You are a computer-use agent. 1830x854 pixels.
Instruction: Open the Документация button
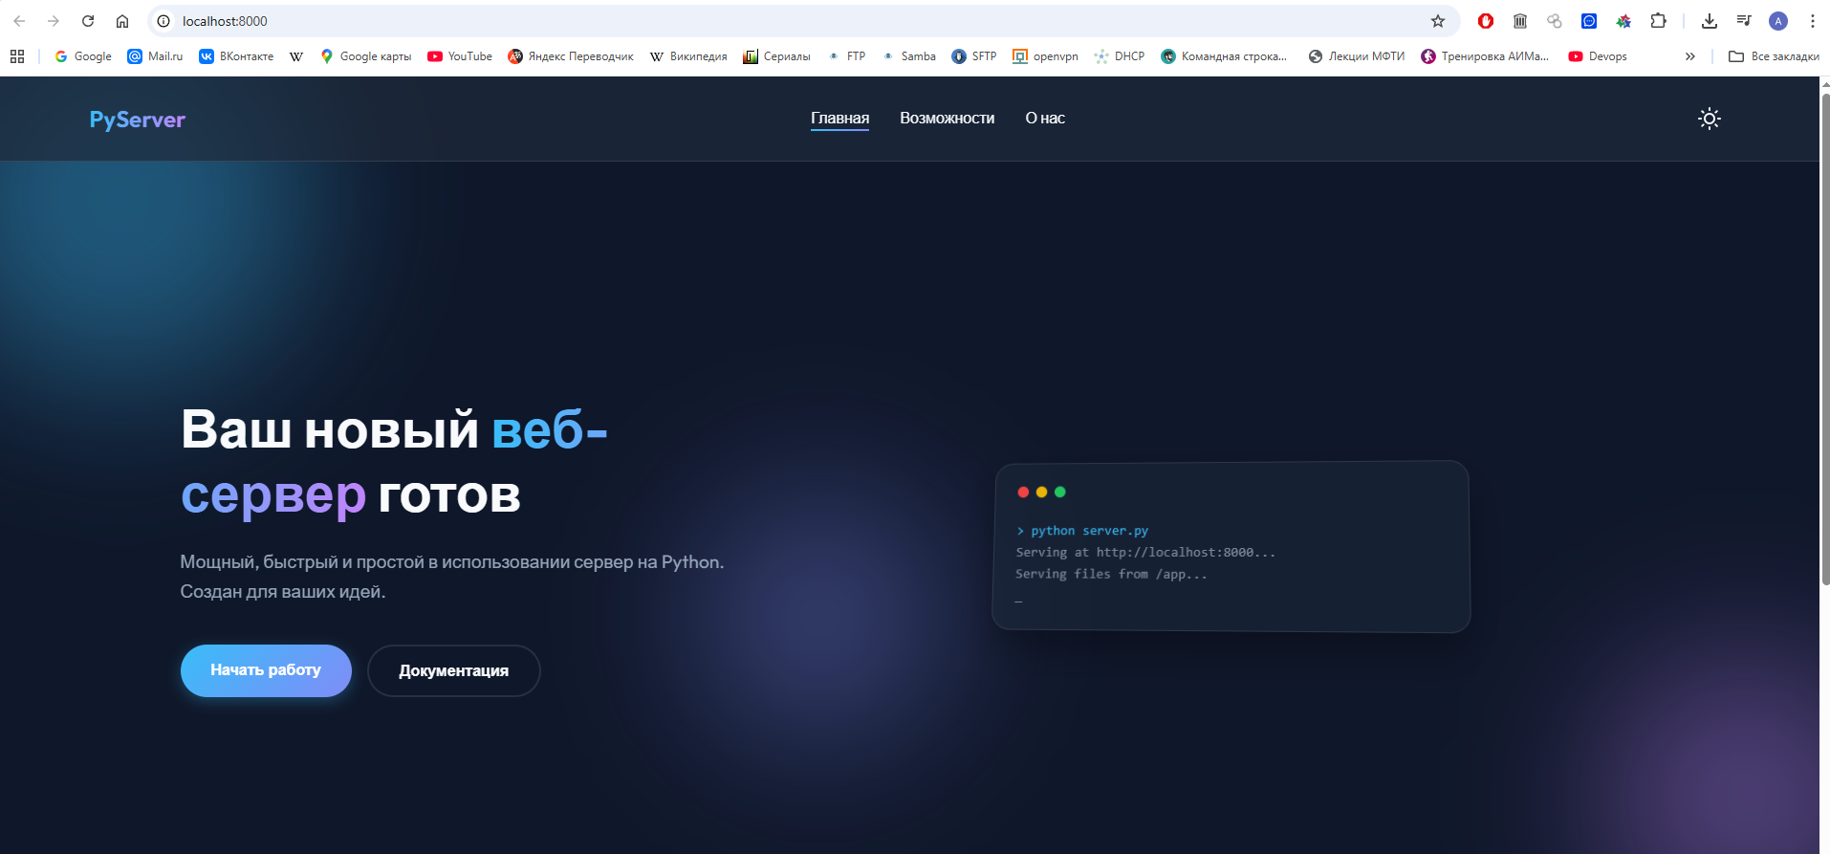(453, 670)
